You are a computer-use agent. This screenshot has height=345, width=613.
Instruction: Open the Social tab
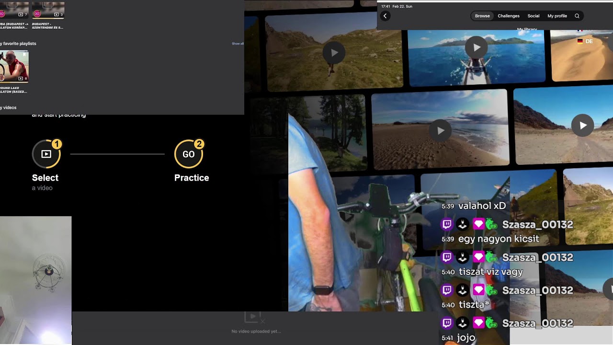534,16
